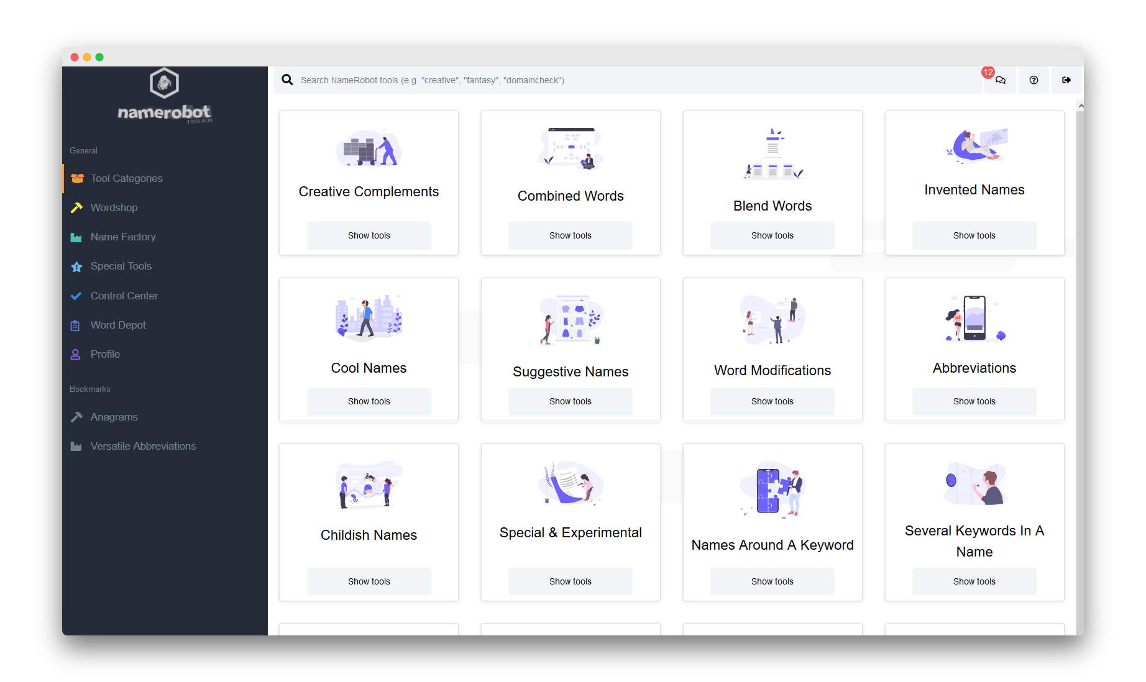Click the vertical scrollbar up arrow
Screen dimensions: 1146x682
coord(1081,106)
